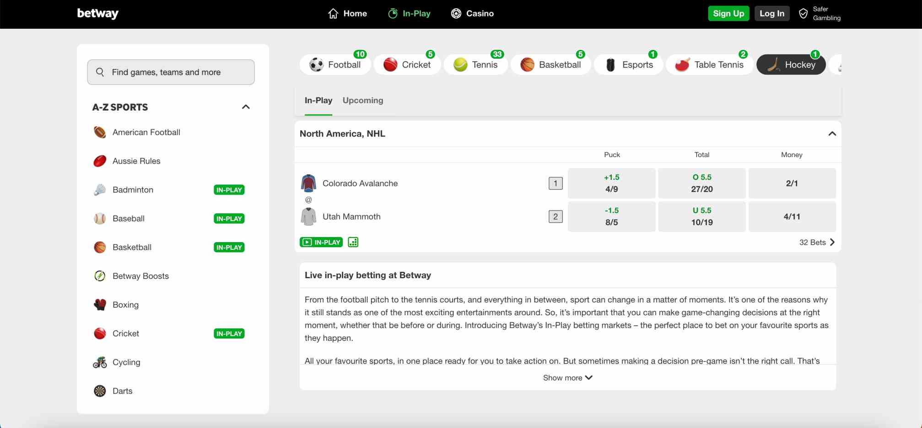Pick Colorado Avalanche moneyline at 2/1
Viewport: 922px width, 428px height.
click(x=792, y=183)
